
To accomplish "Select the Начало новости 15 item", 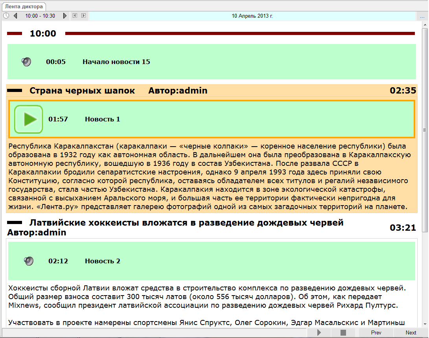I will point(212,62).
